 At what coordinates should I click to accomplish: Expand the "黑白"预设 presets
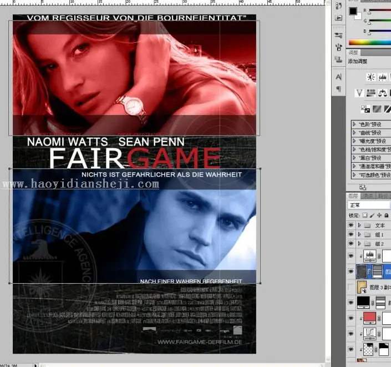(354, 158)
